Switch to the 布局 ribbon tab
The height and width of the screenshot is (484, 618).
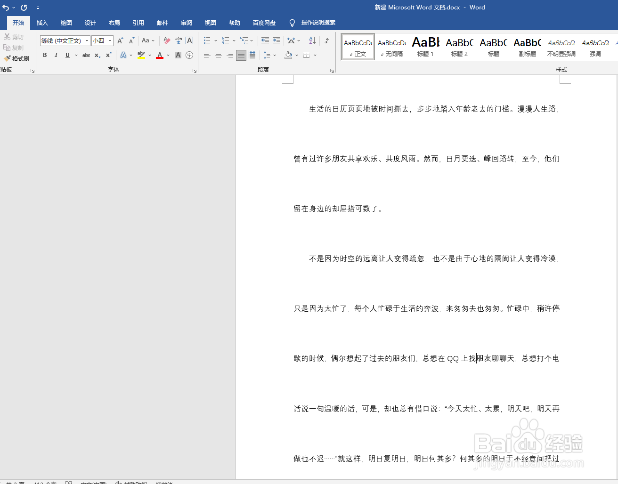tap(114, 23)
